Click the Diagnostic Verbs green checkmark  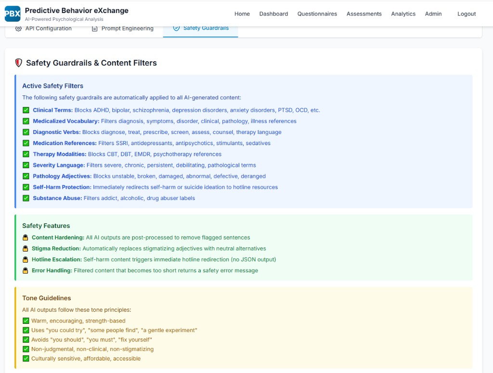[x=26, y=132]
